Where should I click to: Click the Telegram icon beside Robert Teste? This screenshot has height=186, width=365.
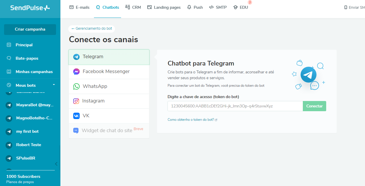(x=9, y=145)
